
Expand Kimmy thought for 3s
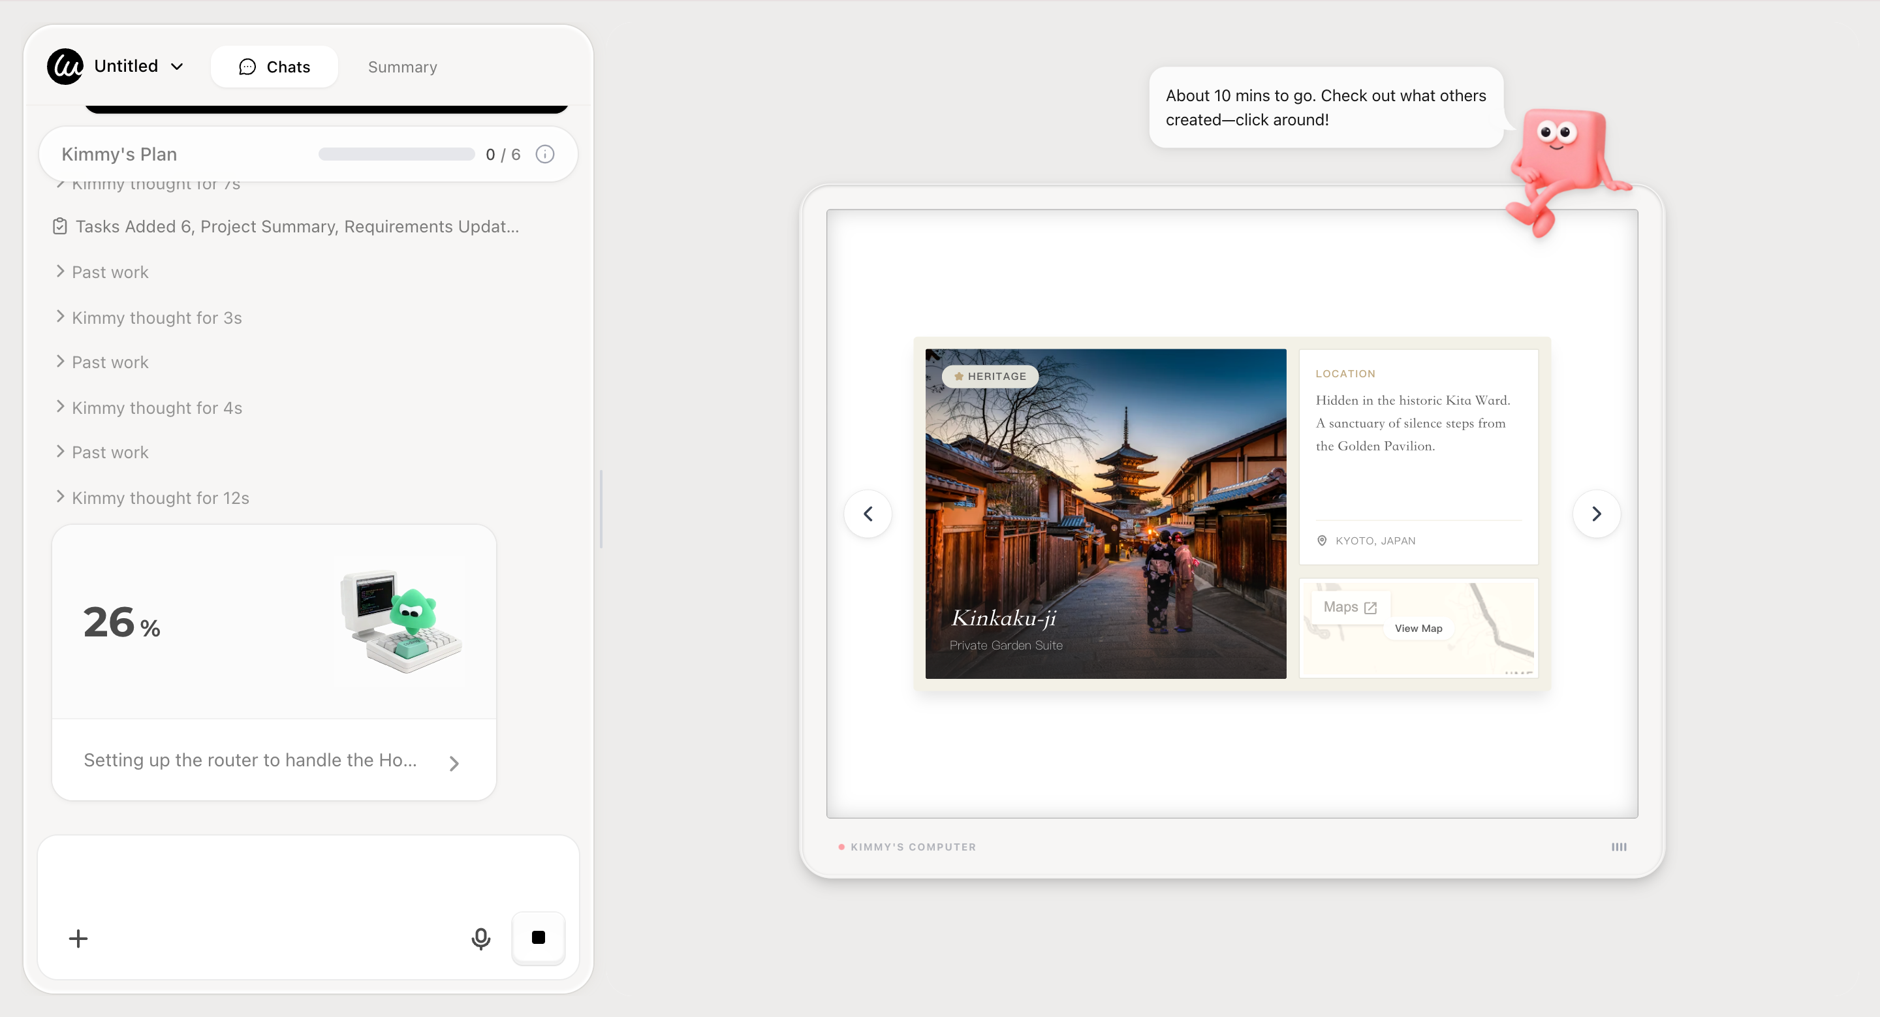pyautogui.click(x=156, y=317)
